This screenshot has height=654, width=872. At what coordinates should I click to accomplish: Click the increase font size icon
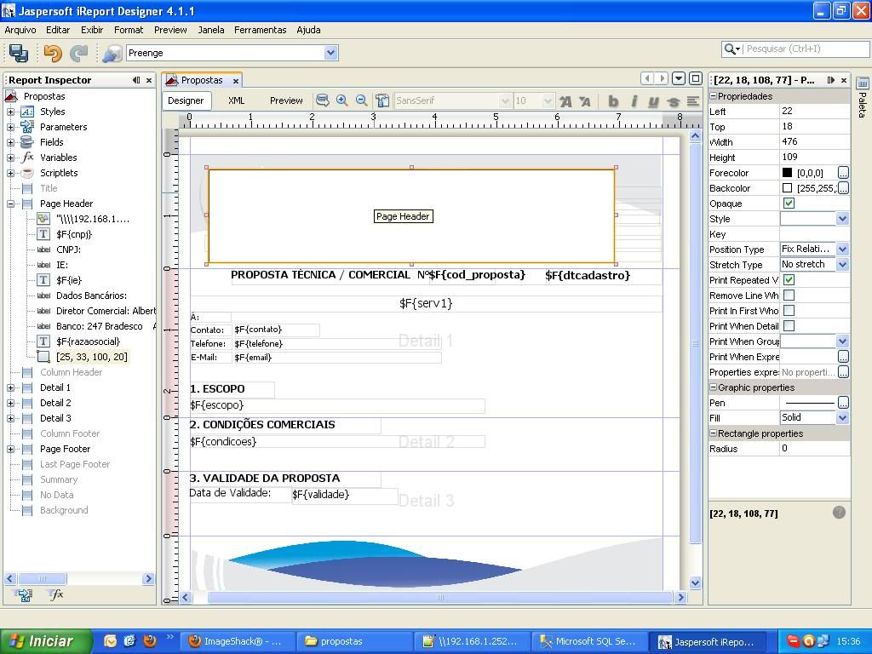[x=565, y=100]
